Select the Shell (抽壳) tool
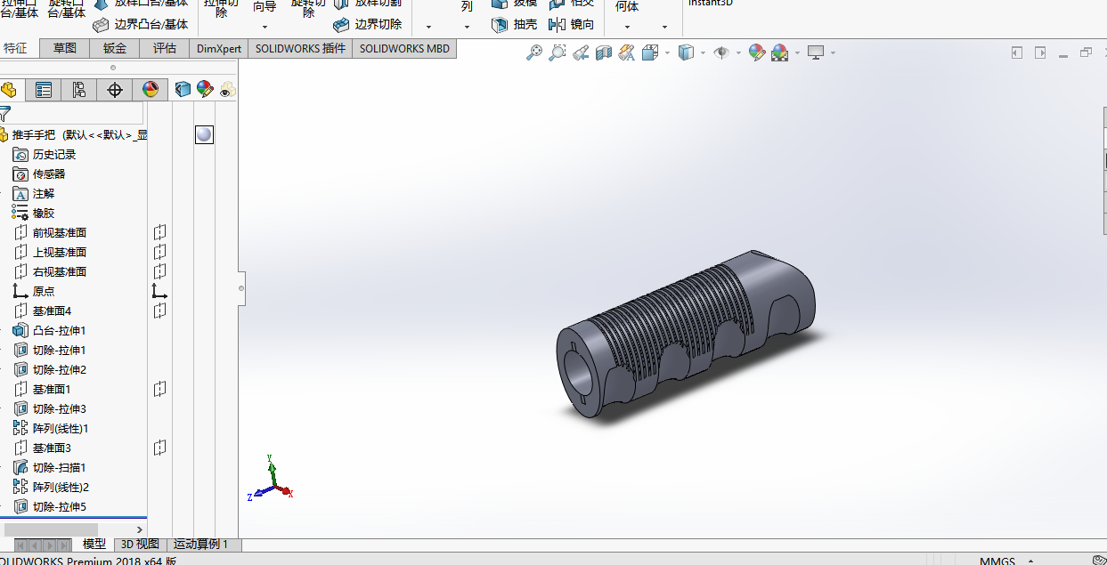 pyautogui.click(x=515, y=24)
